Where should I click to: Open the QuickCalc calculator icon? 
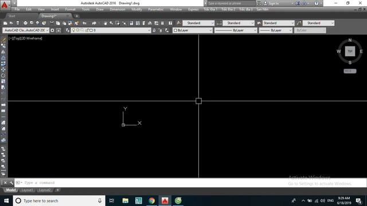tap(162, 23)
